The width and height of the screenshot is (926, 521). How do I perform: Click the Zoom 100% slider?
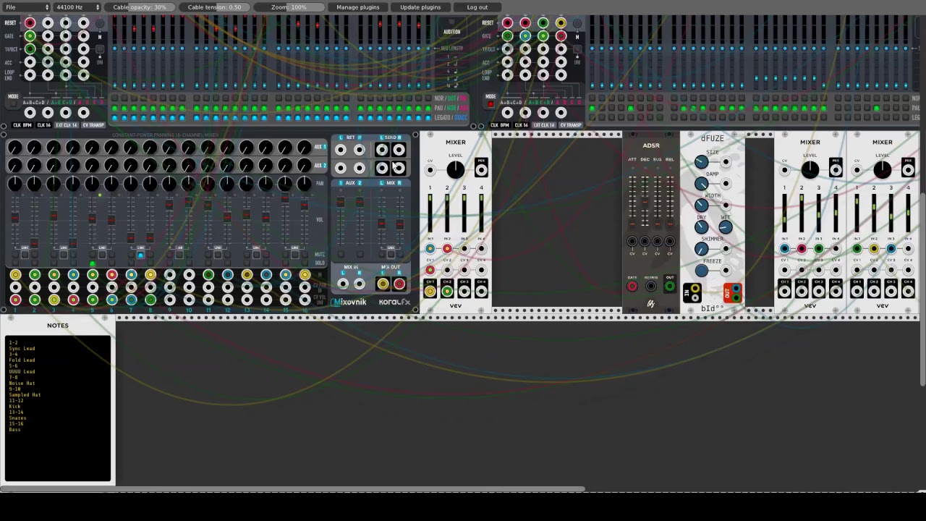[289, 7]
